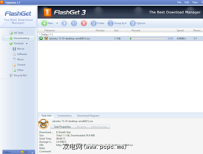The image size is (203, 154).
Task: Switch to the Connections tab
Action: pos(64,116)
